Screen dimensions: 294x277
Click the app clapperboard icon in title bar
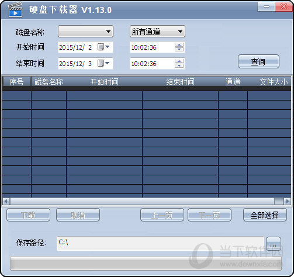point(15,10)
